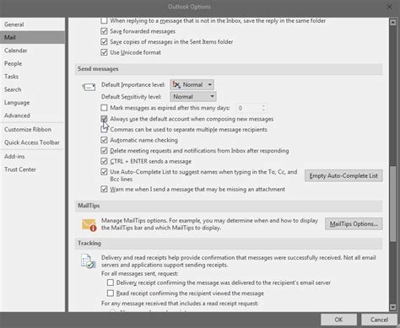Image resolution: width=400 pixels, height=328 pixels.
Task: Enable Read receipt checkbox
Action: pos(111,293)
